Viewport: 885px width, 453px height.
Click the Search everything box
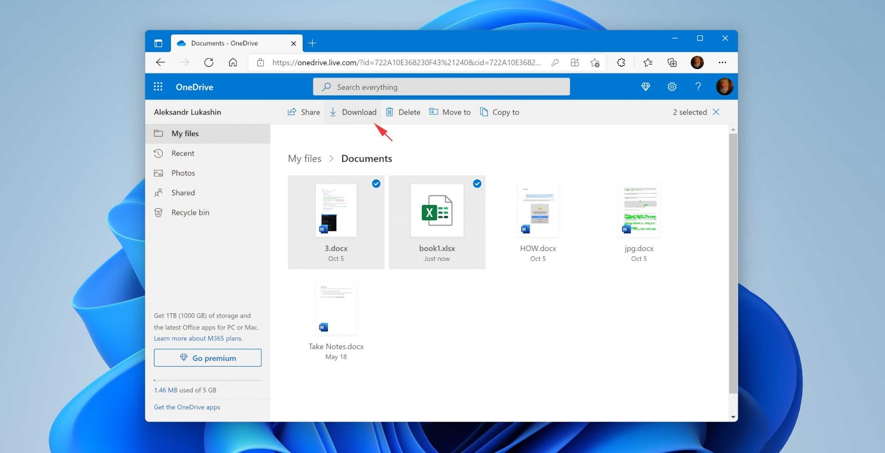click(441, 87)
